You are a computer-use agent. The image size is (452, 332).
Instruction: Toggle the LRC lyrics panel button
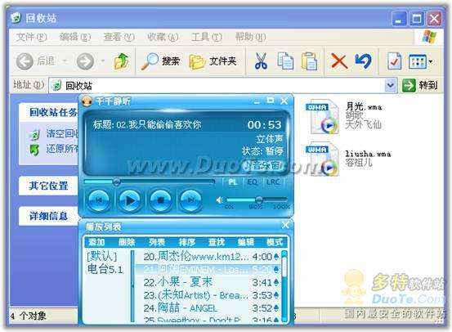[273, 182]
